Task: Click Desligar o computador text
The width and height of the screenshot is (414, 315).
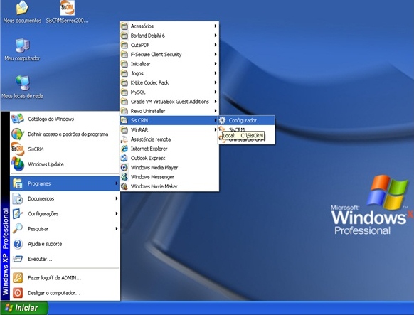Action: pyautogui.click(x=54, y=293)
